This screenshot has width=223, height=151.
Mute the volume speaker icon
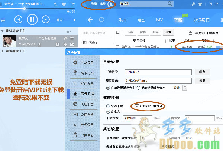click(x=59, y=20)
